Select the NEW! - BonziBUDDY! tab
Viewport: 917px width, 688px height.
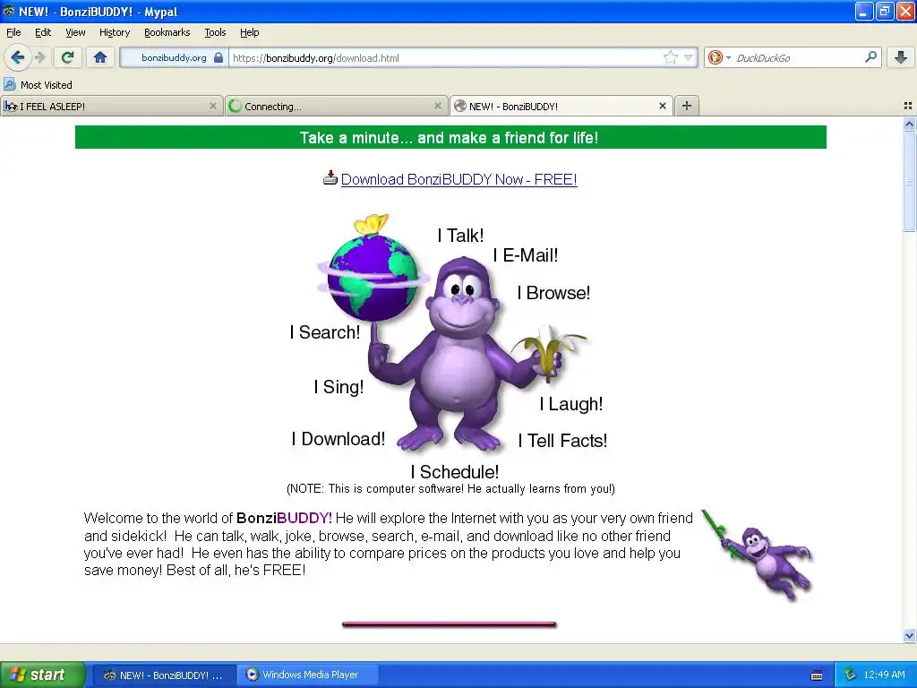tap(561, 106)
